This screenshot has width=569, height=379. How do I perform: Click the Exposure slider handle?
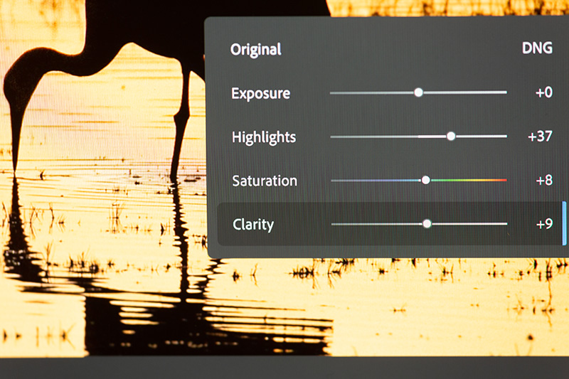point(418,92)
